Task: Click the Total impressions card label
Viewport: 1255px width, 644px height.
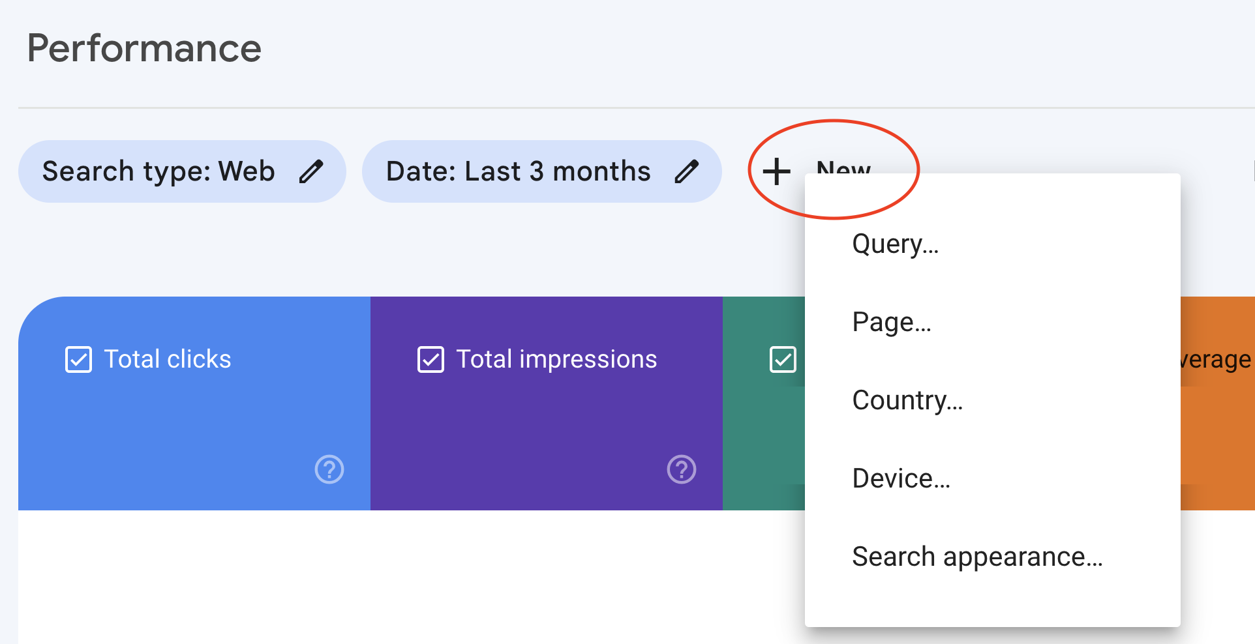Action: pos(556,359)
